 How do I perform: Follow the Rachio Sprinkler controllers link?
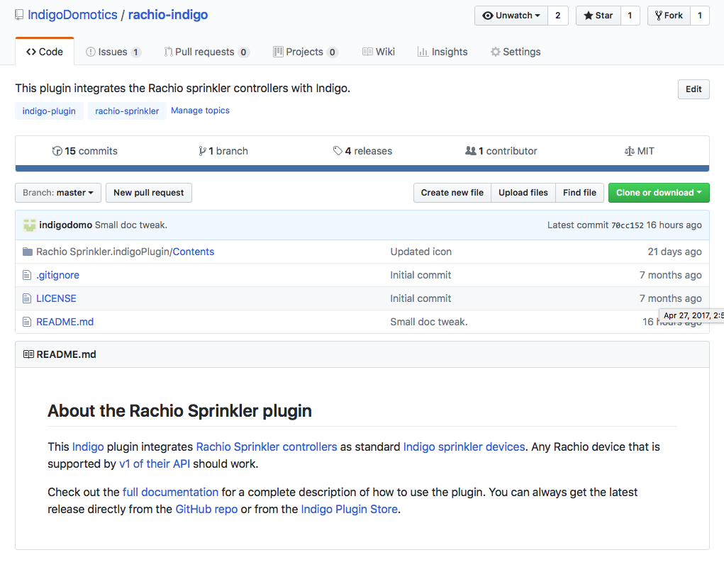click(267, 447)
